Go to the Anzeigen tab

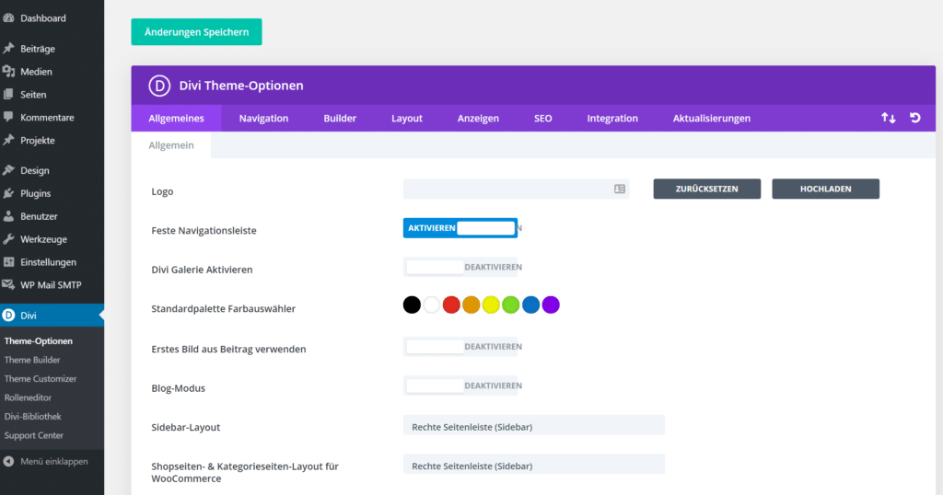click(478, 119)
